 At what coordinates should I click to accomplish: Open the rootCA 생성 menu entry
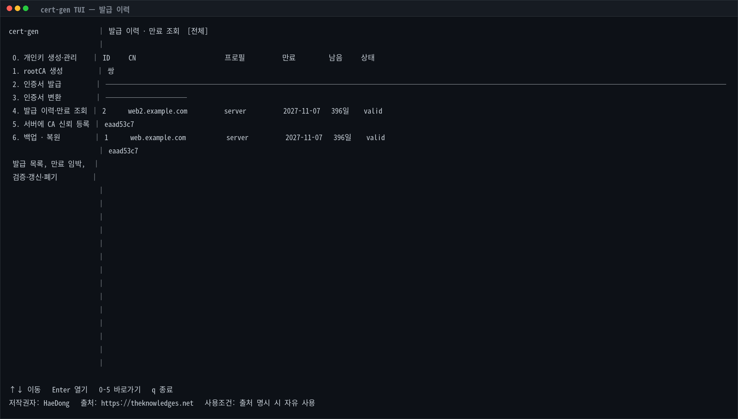coord(37,71)
